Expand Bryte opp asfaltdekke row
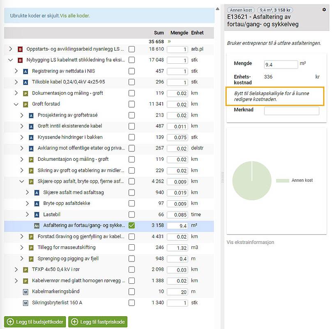 tap(27, 204)
